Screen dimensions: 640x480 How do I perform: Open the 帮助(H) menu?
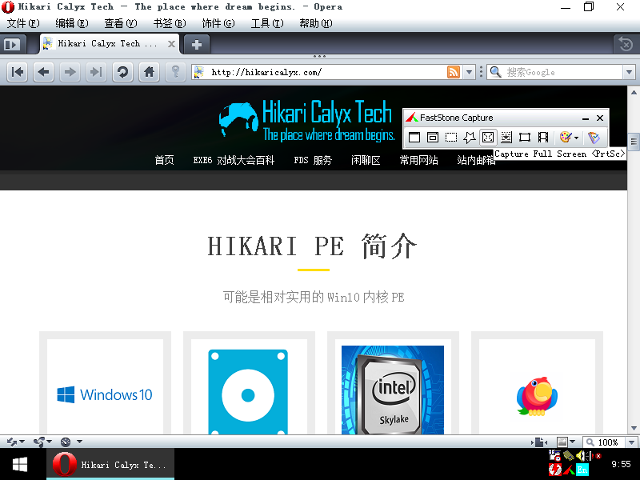click(316, 23)
